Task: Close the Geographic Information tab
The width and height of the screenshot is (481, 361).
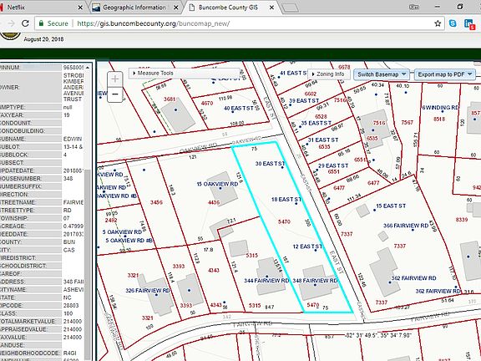Action: [176, 8]
